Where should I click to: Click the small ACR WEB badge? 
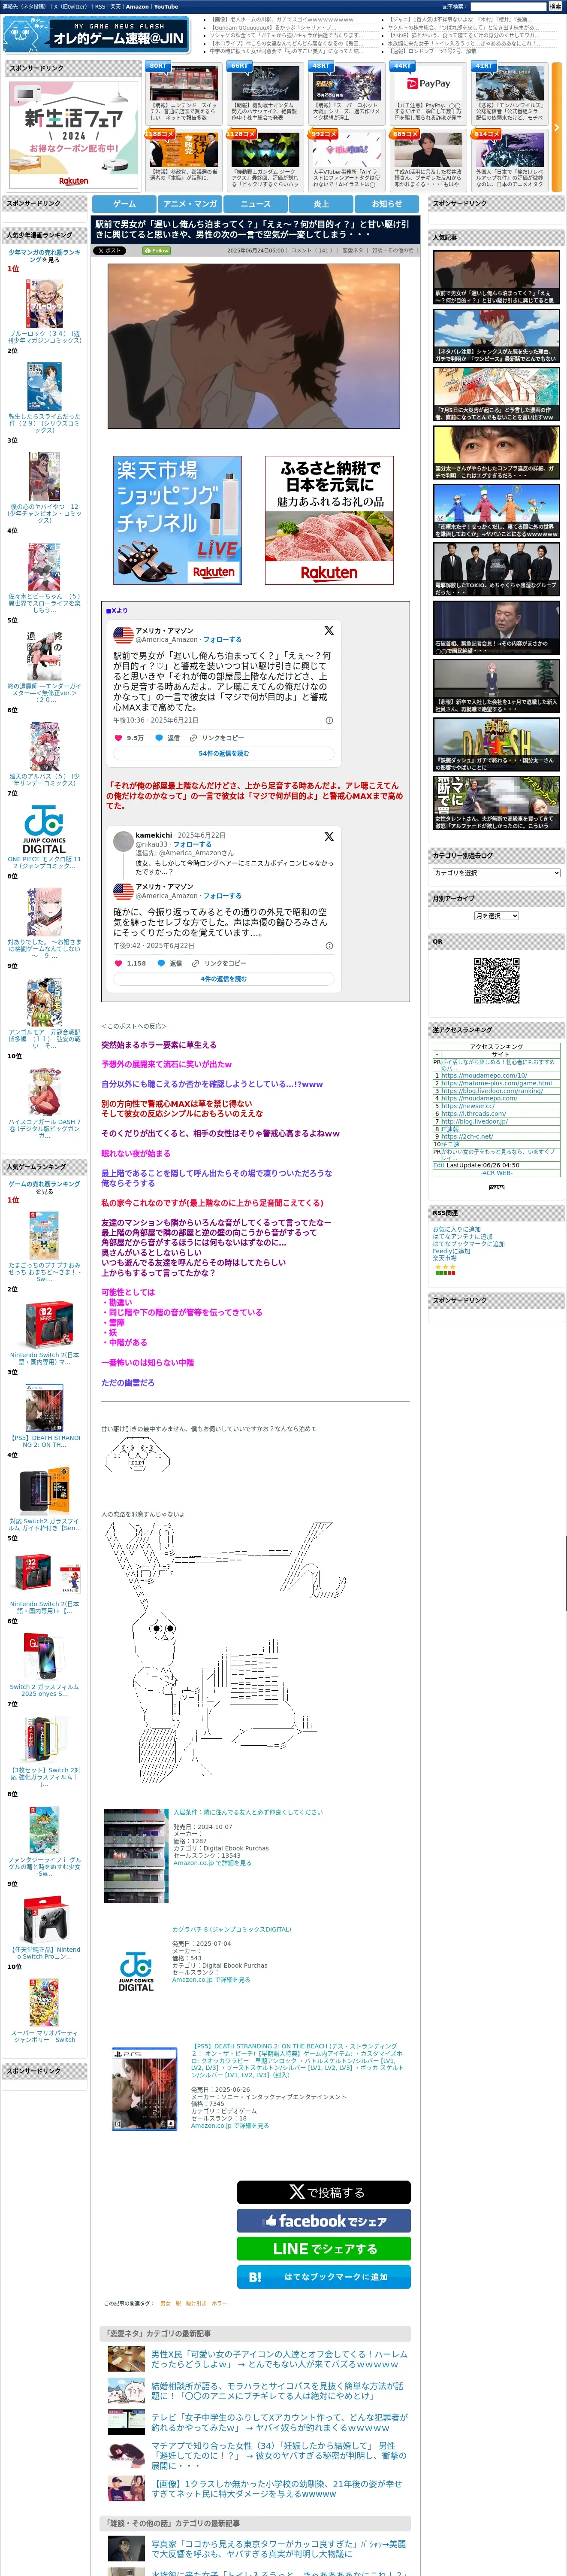(496, 1187)
